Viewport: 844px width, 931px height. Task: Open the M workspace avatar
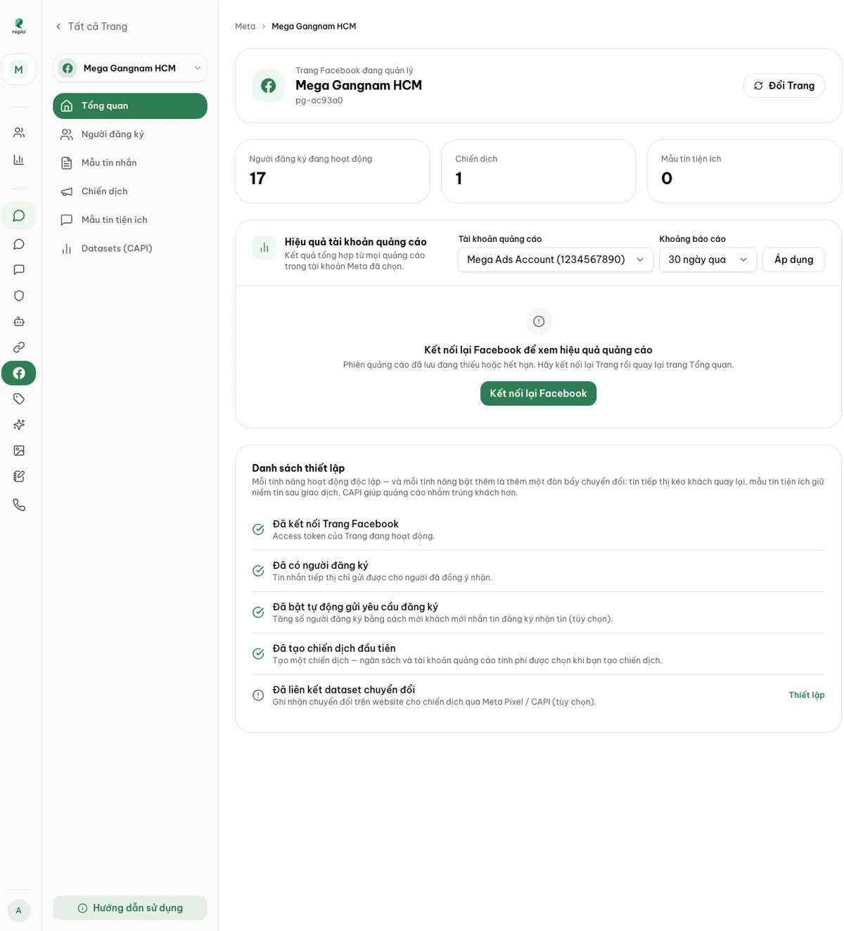click(x=19, y=70)
